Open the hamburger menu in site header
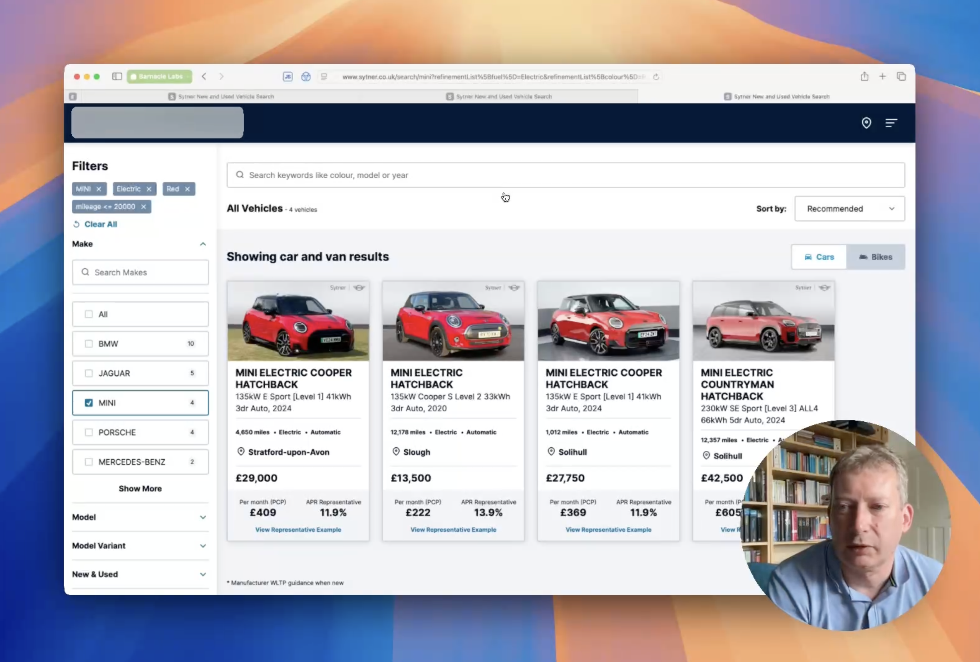The width and height of the screenshot is (980, 662). [x=891, y=123]
